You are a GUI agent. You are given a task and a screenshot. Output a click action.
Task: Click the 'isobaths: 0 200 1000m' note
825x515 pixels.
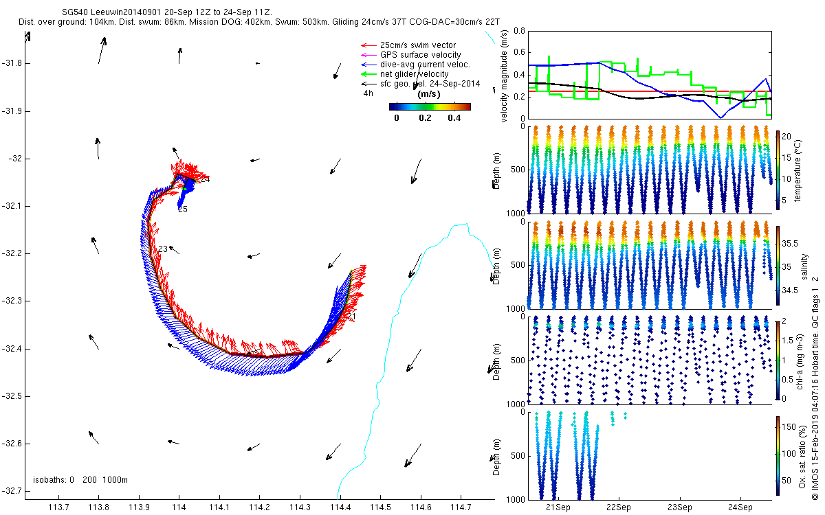(x=80, y=479)
